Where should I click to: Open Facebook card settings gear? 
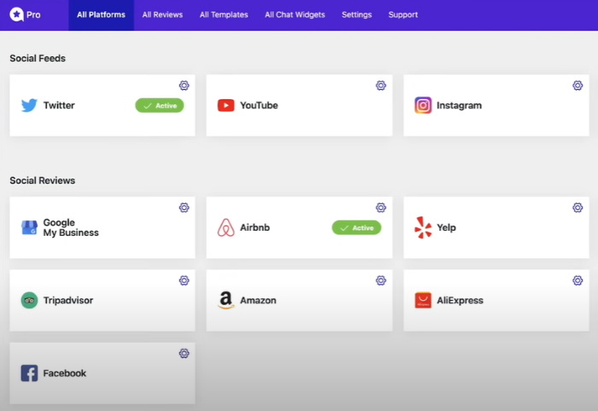[x=184, y=353]
